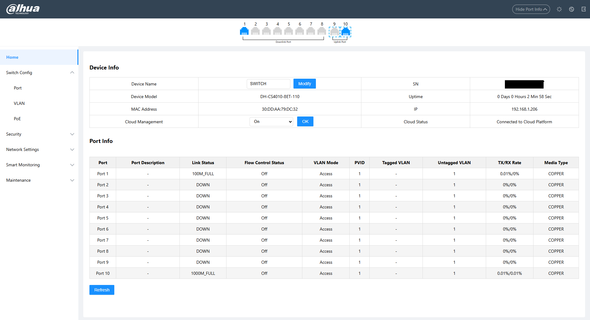Click the logout icon at top right
Viewport: 590px width, 320px height.
pyautogui.click(x=584, y=9)
